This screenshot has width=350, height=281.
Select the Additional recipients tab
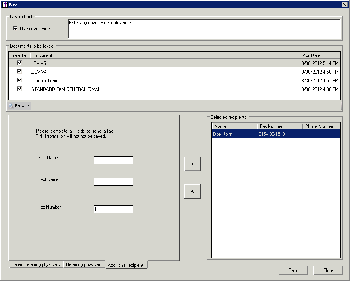tap(126, 265)
